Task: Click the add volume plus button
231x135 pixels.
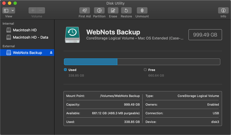Action: coord(33,10)
